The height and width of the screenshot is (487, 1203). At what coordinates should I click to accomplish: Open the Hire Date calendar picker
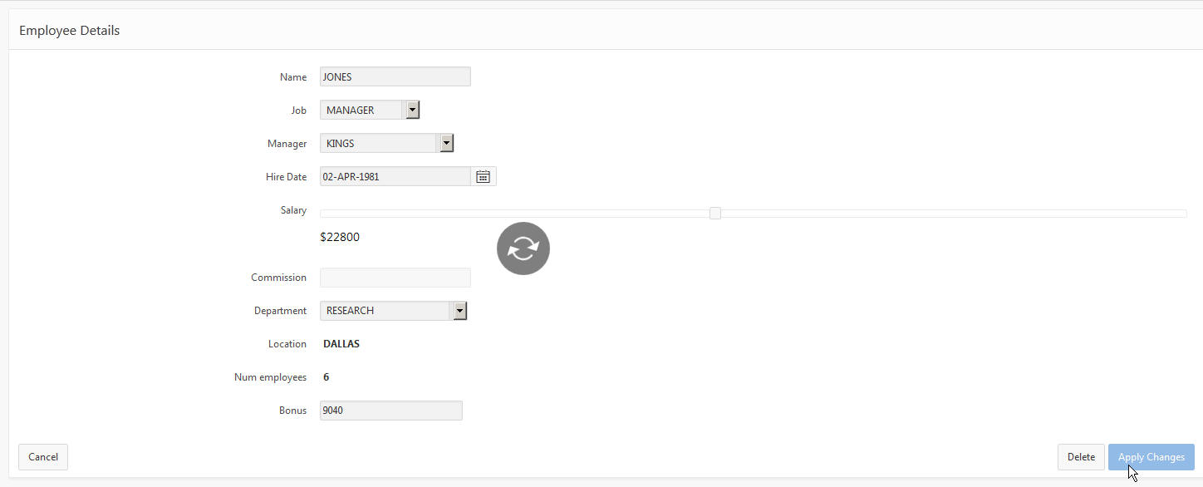(483, 176)
